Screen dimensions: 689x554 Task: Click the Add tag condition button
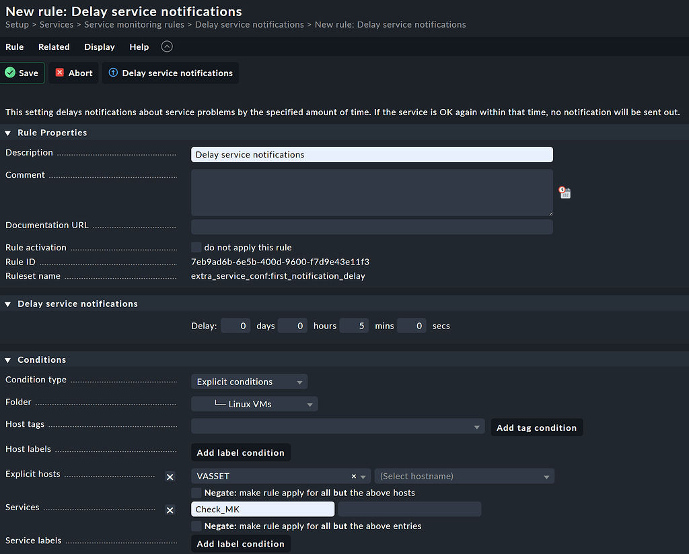click(x=536, y=427)
